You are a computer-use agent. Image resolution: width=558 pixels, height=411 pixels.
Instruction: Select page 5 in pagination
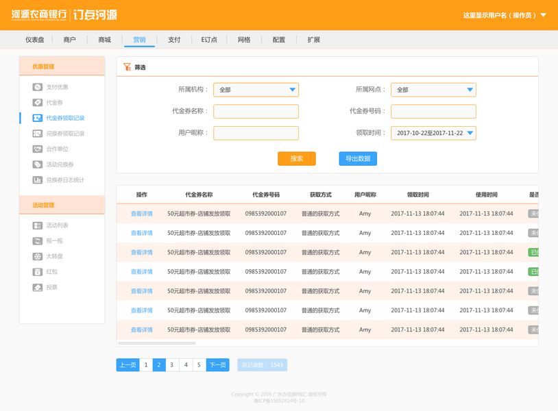[199, 365]
